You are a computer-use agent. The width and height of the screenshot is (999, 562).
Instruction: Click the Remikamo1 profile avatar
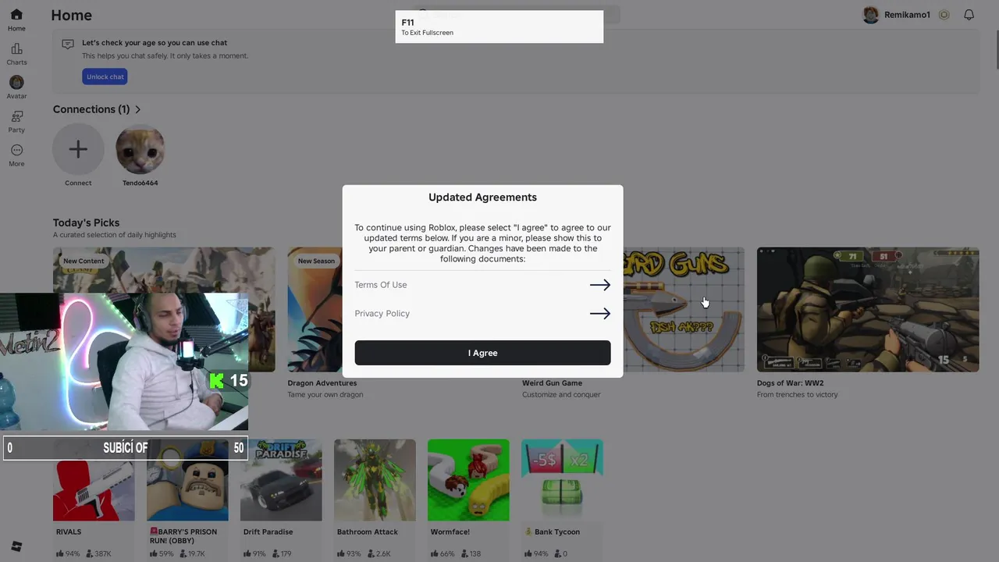coord(870,15)
